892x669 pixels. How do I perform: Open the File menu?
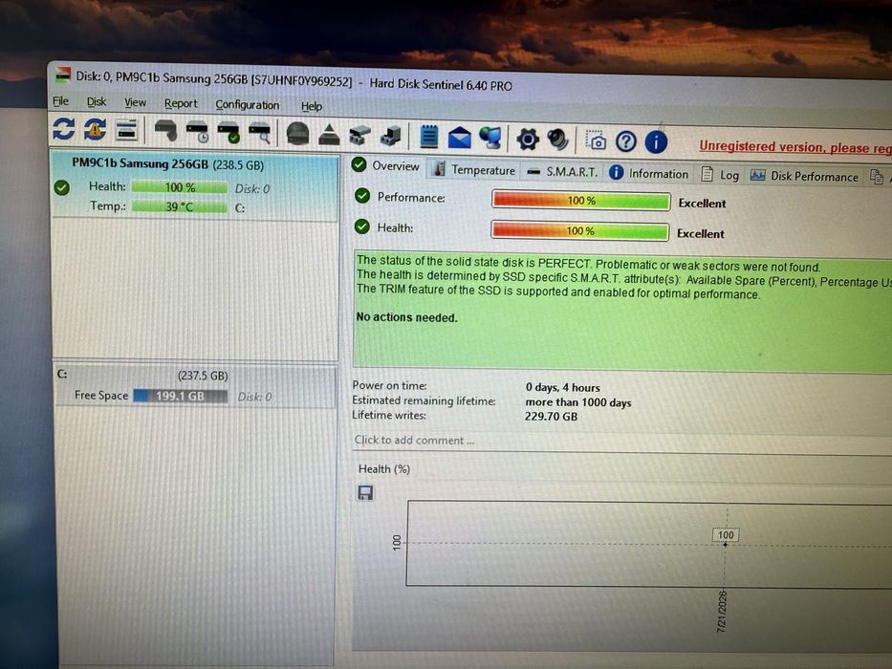[x=60, y=101]
